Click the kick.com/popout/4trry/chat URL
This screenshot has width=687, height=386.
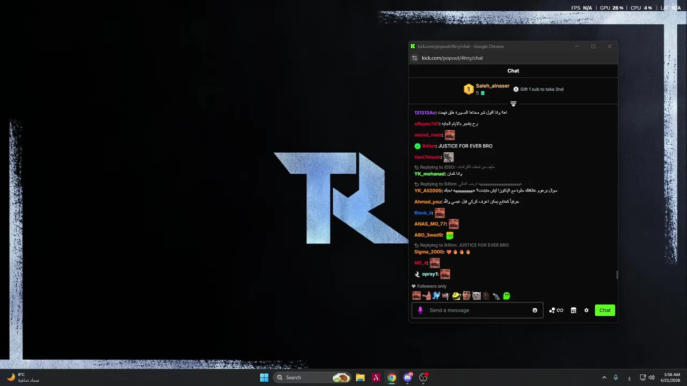coord(452,58)
